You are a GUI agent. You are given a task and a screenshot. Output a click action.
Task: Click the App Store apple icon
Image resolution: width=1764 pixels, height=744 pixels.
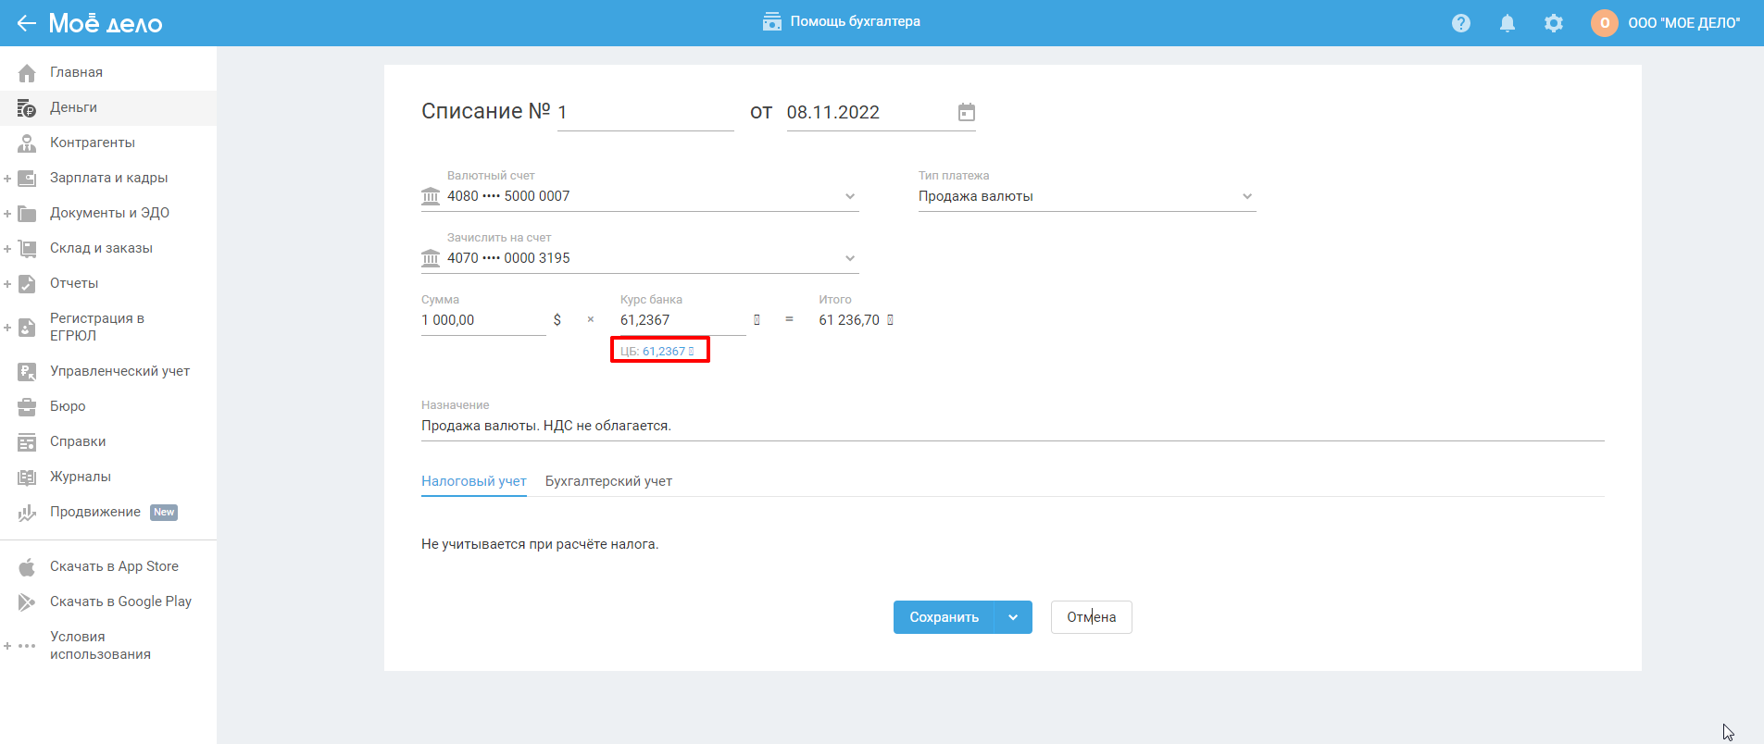27,566
